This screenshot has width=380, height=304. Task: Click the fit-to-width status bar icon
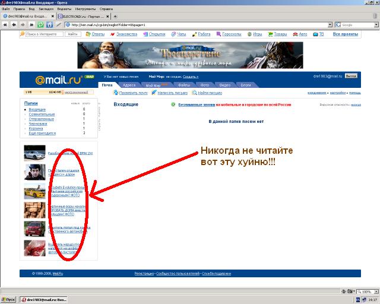pyautogui.click(x=343, y=292)
